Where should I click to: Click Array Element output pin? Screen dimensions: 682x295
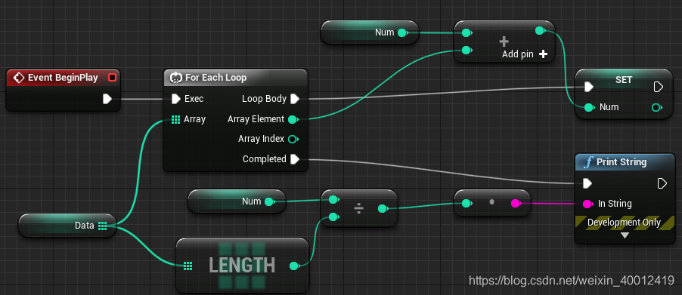coord(293,119)
